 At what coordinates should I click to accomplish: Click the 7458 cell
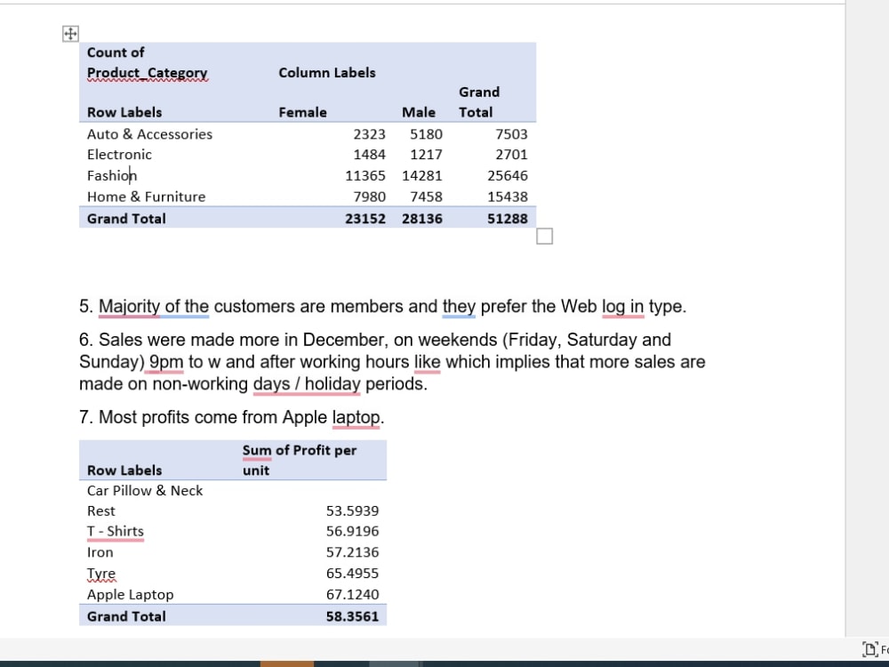pos(426,197)
